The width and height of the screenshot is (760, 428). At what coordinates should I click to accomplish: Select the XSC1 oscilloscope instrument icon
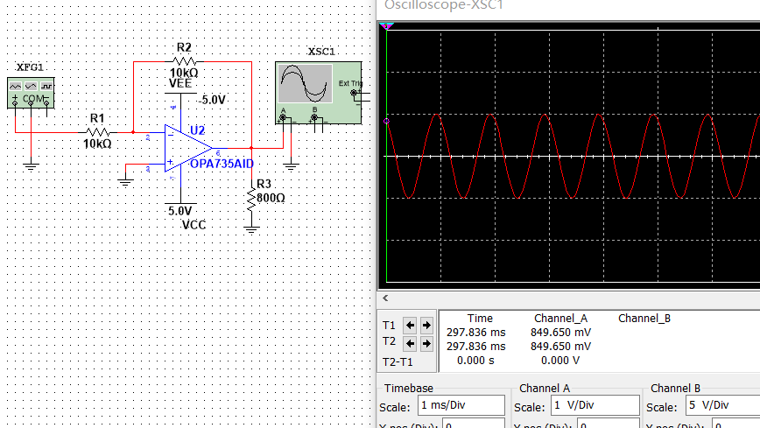coord(319,93)
